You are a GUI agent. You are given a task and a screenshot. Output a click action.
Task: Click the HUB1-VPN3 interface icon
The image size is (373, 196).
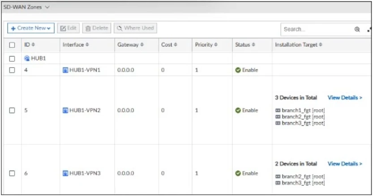(x=65, y=173)
